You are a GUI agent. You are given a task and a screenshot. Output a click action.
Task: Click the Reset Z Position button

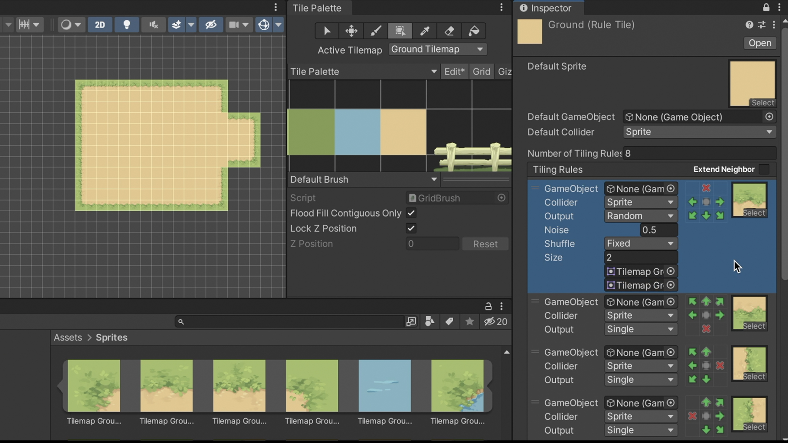click(x=485, y=244)
